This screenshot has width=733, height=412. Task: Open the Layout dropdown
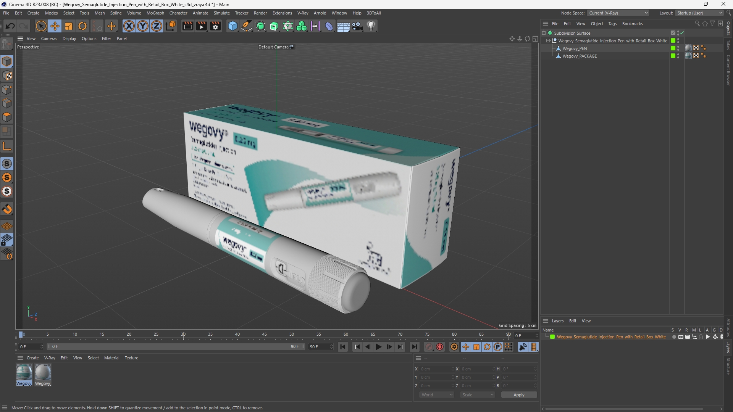click(699, 13)
